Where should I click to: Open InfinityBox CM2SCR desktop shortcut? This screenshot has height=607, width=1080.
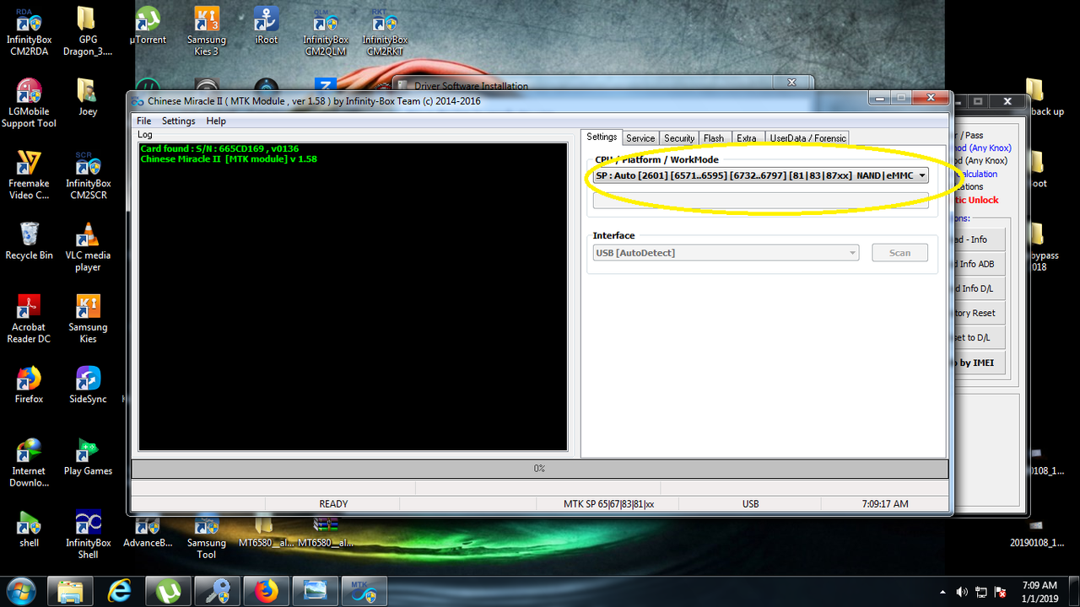[88, 175]
